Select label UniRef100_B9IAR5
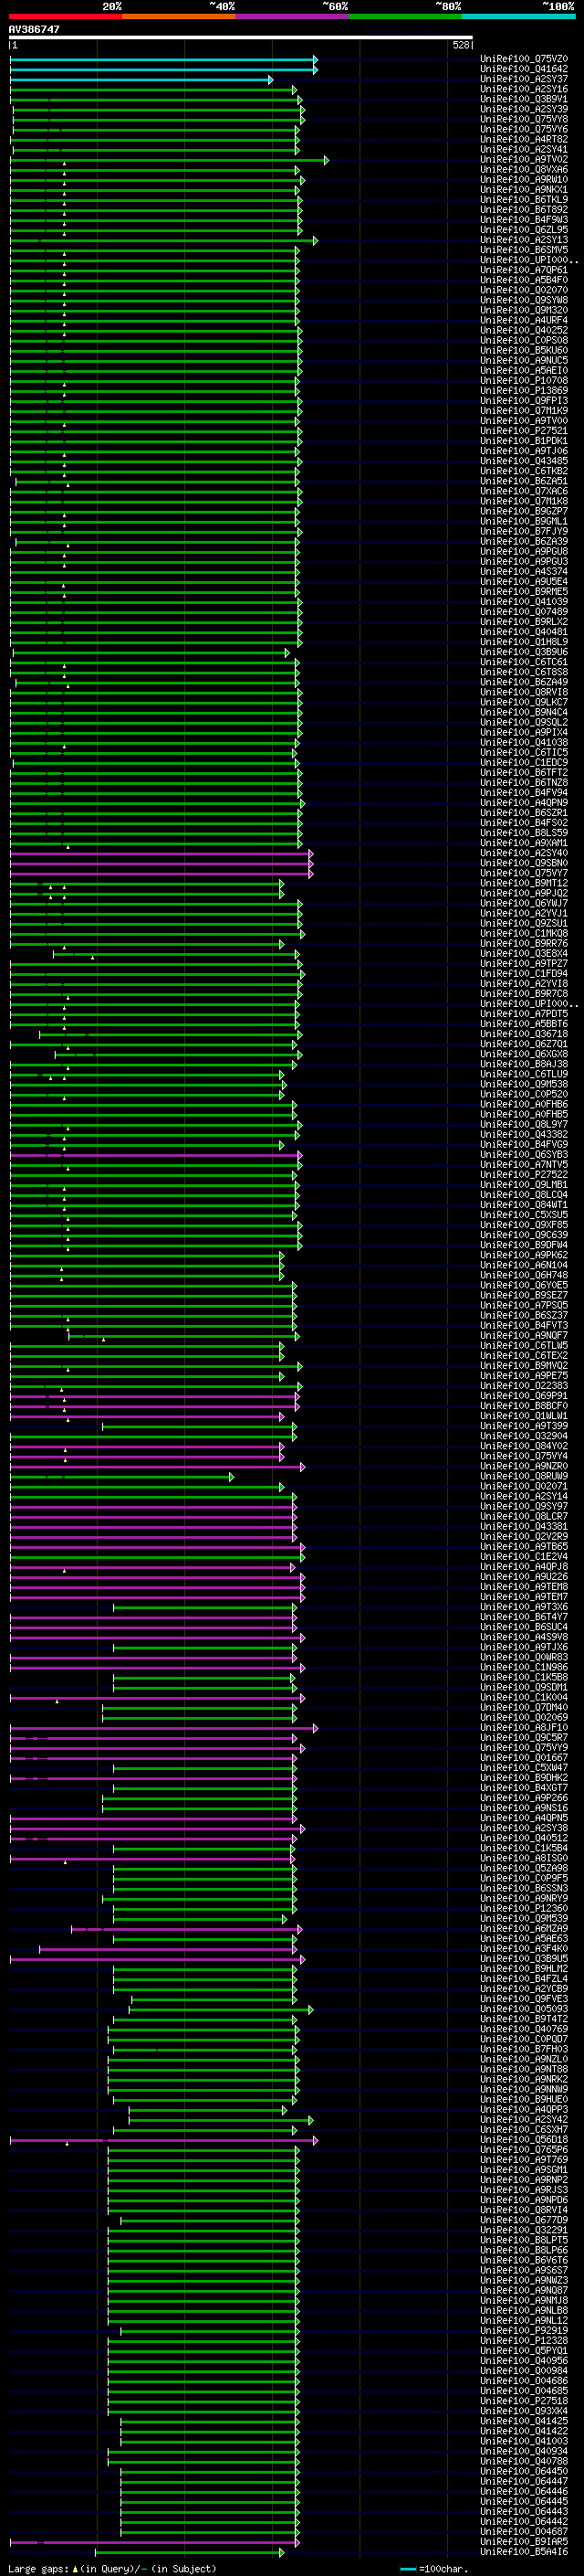The height and width of the screenshot is (2576, 584). [x=523, y=2542]
